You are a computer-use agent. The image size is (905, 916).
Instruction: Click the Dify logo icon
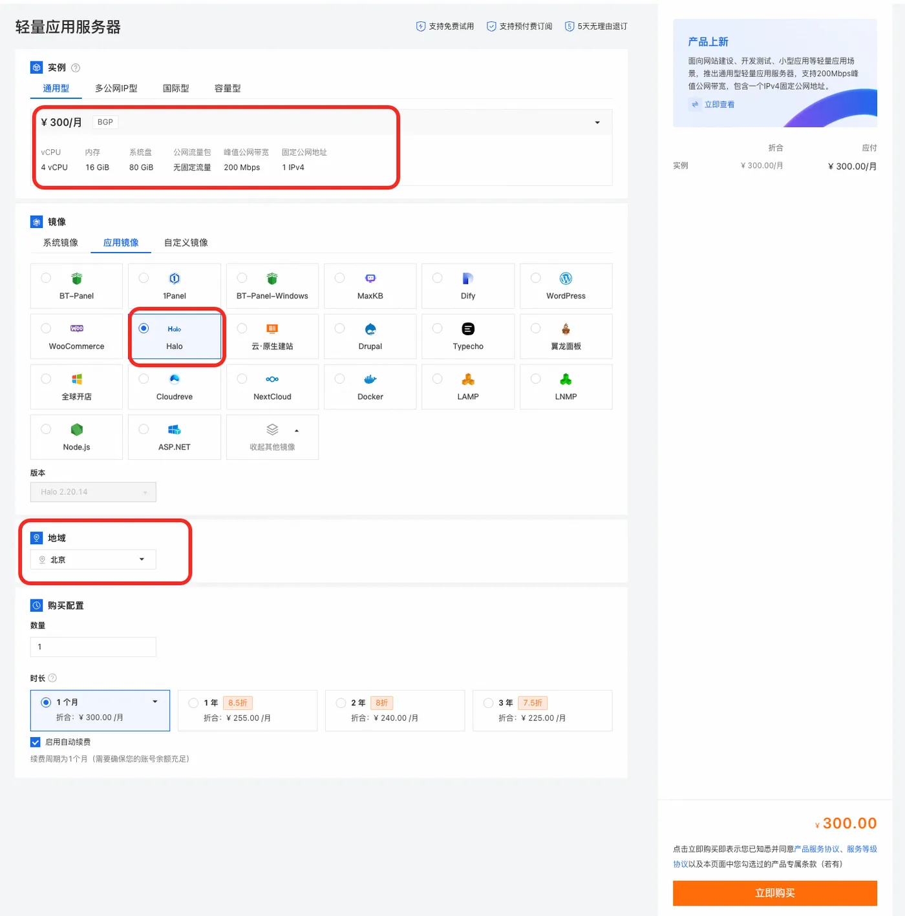(x=468, y=278)
